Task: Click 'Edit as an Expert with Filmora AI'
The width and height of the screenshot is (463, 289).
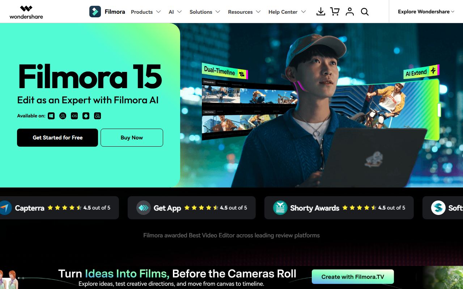Action: 88,100
